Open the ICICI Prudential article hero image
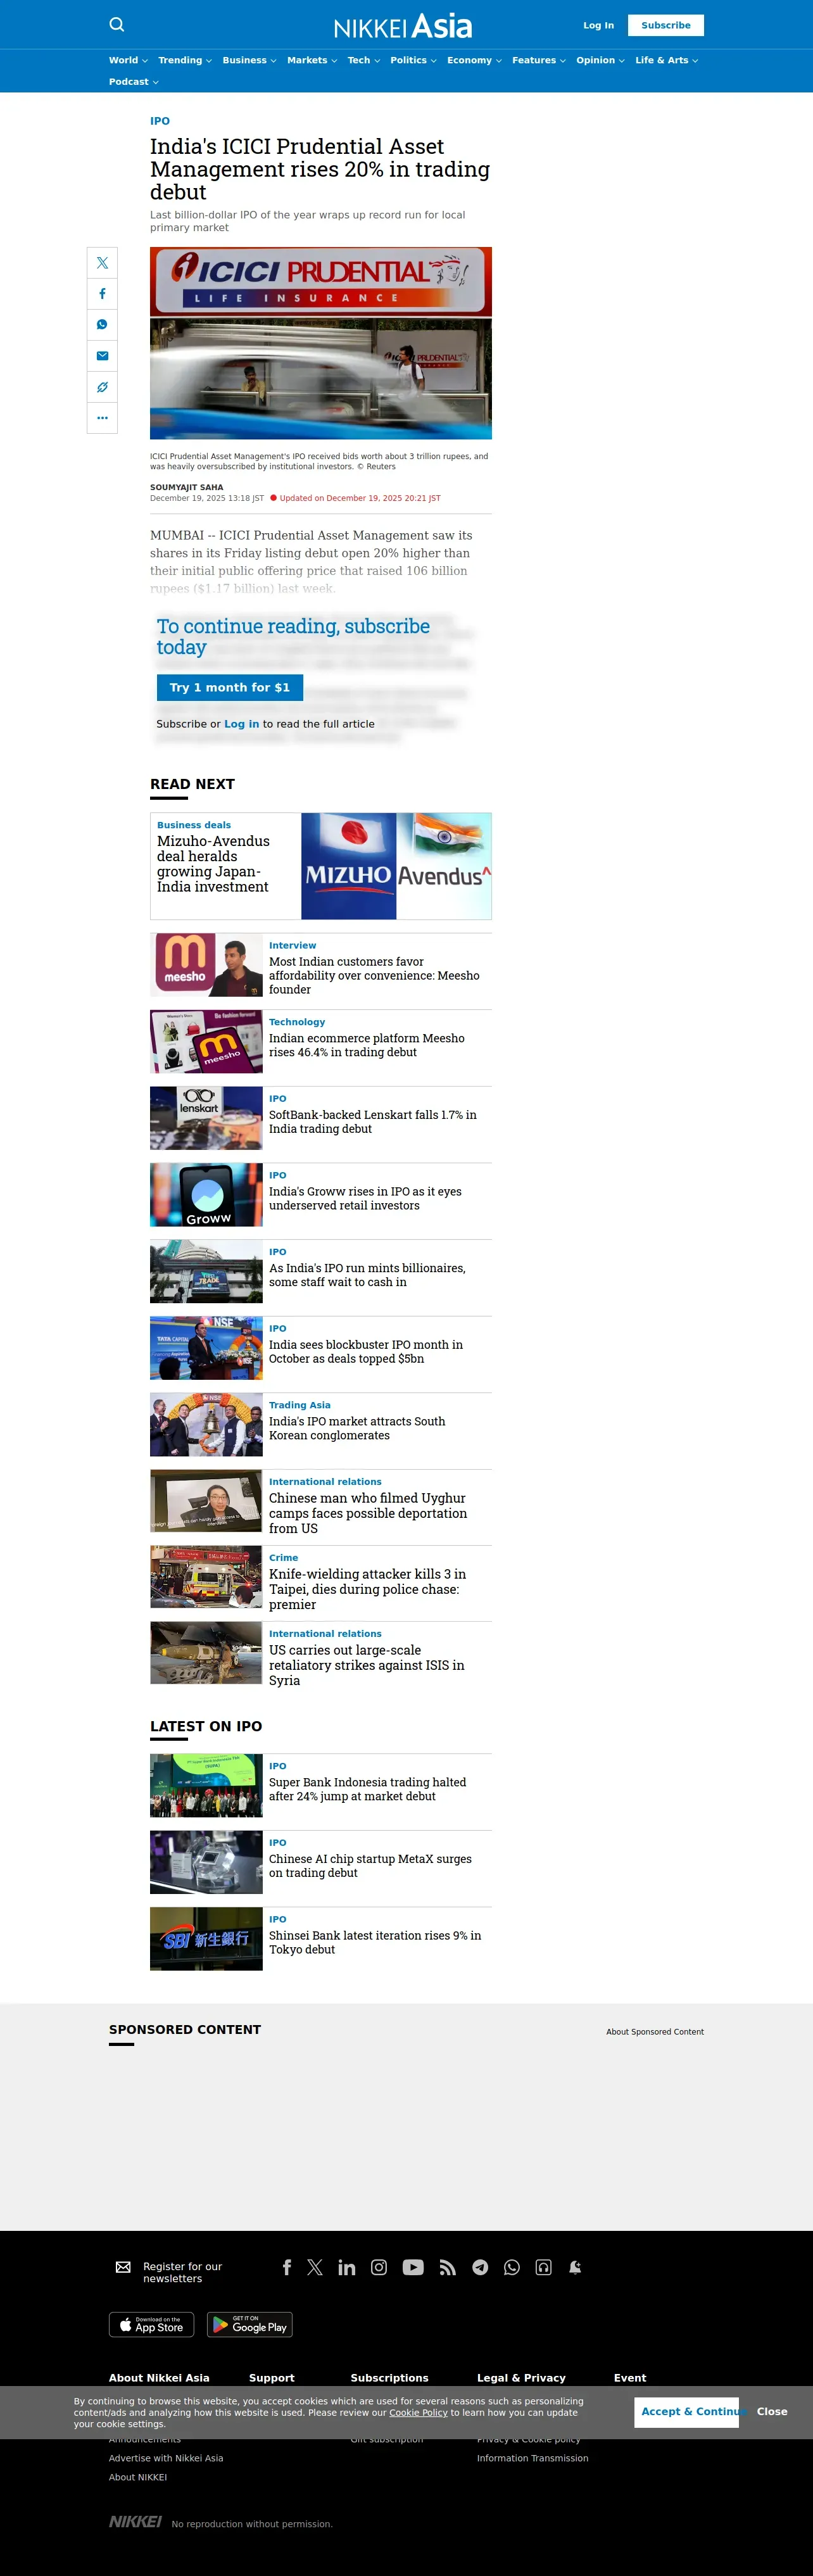The width and height of the screenshot is (813, 2576). (321, 343)
